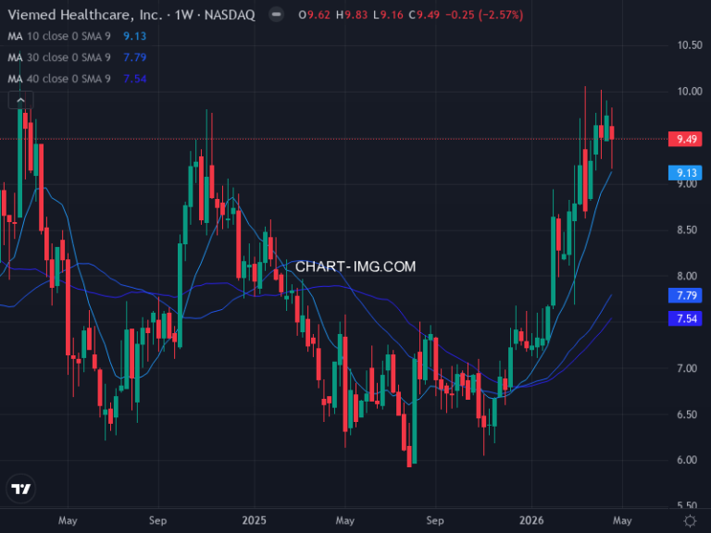
Task: Click the 8.50 price scale label
Action: coord(689,230)
